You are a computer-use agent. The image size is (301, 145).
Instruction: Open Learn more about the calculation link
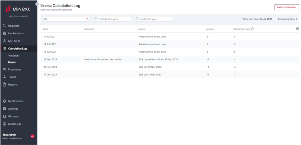pos(56,10)
